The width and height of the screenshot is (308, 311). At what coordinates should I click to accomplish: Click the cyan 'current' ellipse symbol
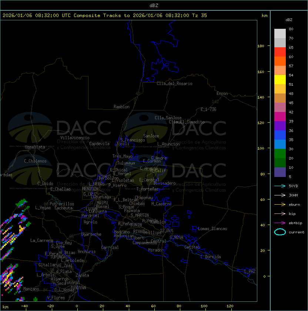point(280,232)
